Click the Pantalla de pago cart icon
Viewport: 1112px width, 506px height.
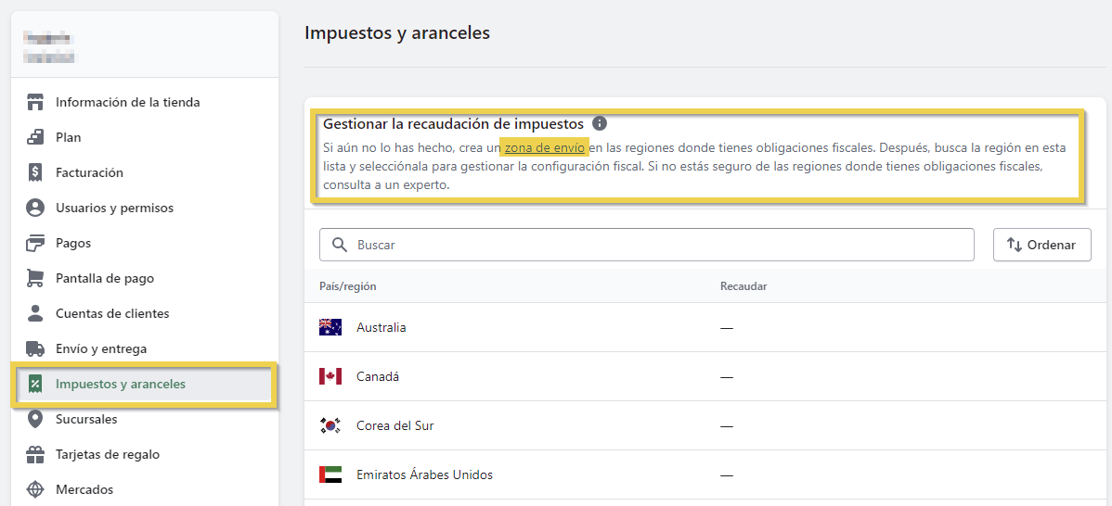(35, 278)
